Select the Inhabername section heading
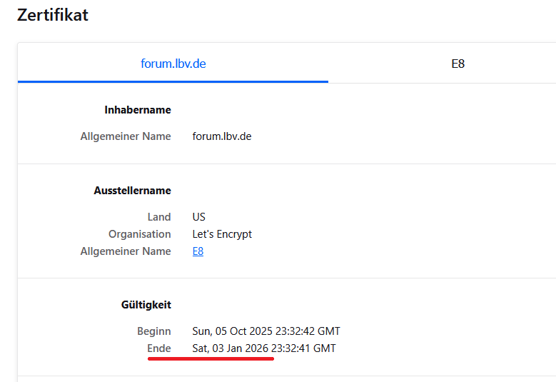 [x=137, y=110]
